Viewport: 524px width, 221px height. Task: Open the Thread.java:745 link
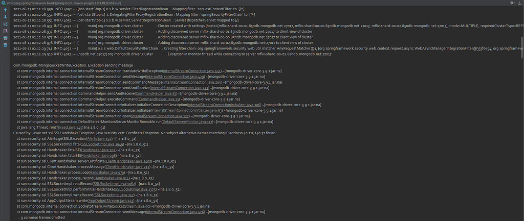point(69,127)
